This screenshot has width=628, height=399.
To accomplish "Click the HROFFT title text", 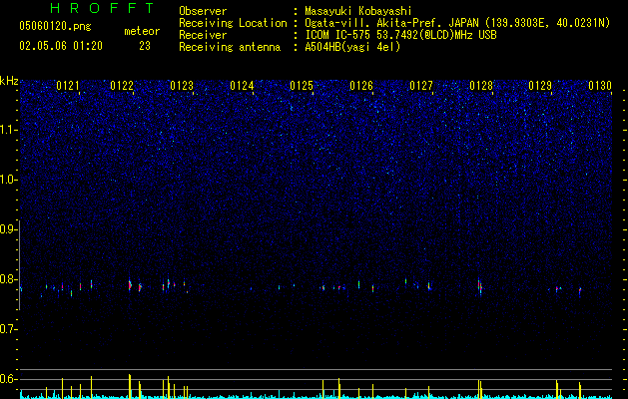I will coord(103,8).
